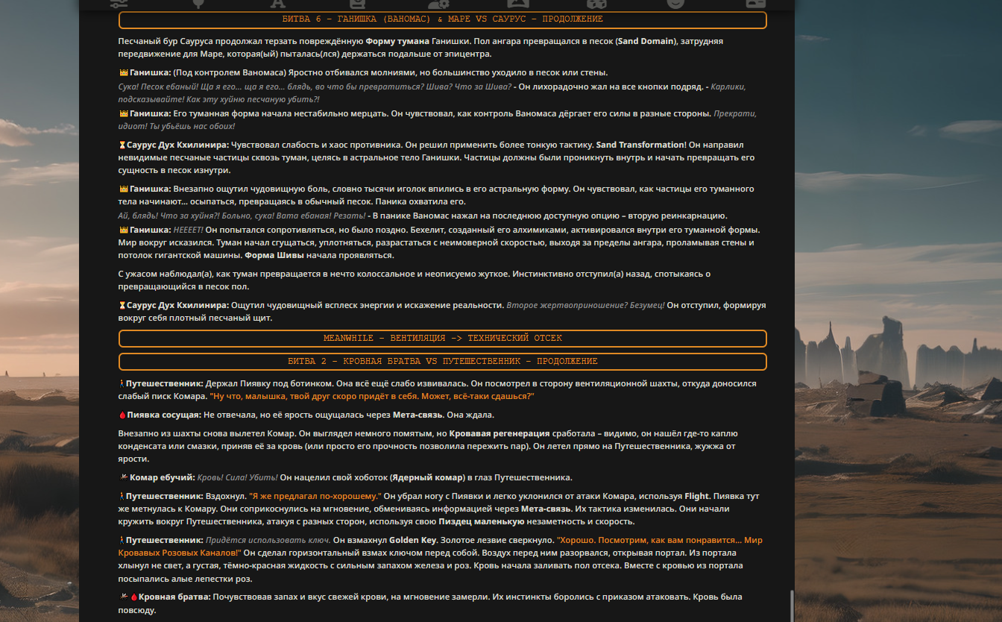The image size is (1002, 622).
Task: Click the БИТВА 6 – ГАНИШКА header banner
Action: coord(442,19)
